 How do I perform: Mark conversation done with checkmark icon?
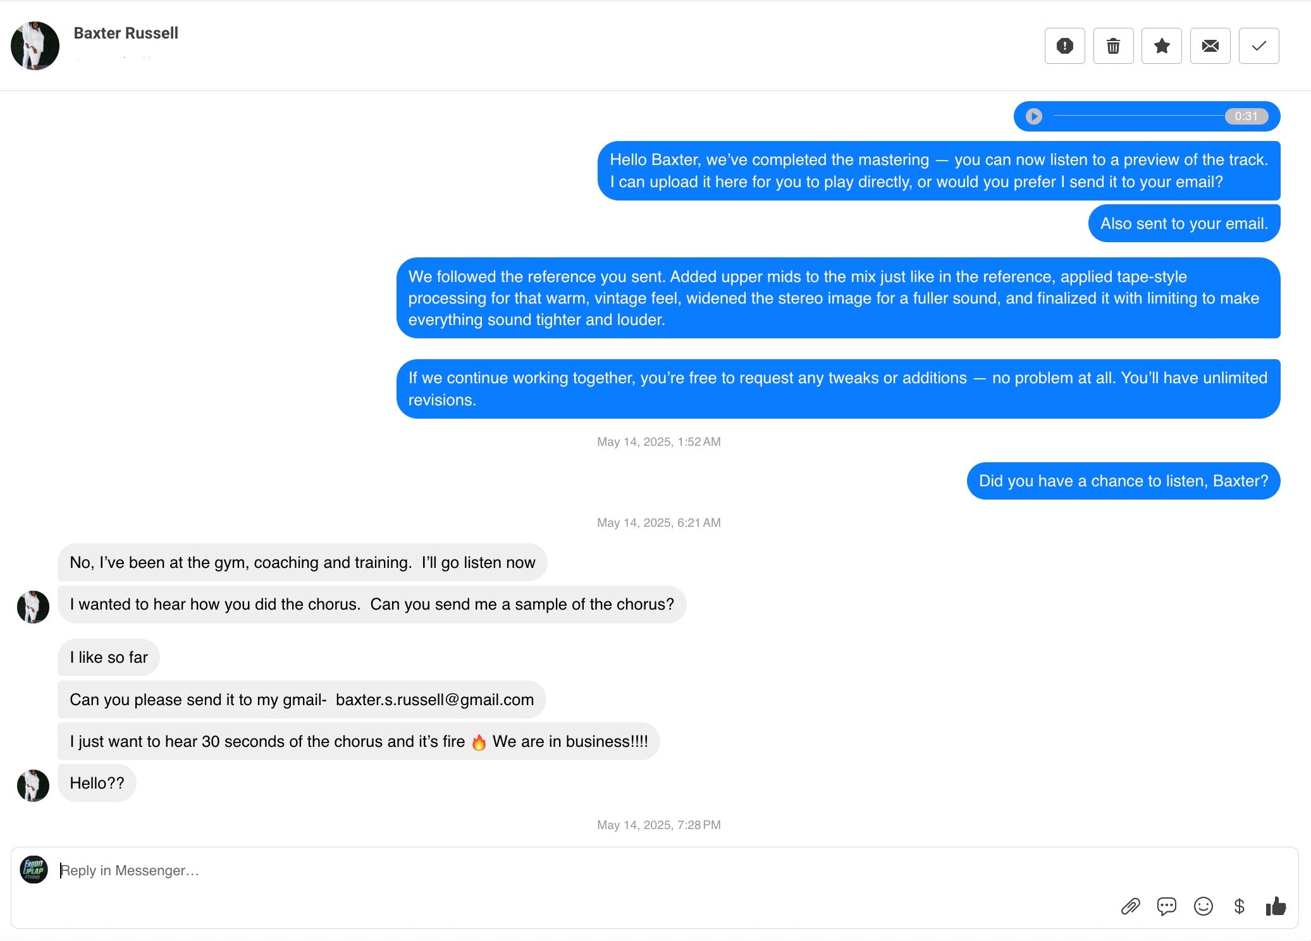click(1259, 46)
